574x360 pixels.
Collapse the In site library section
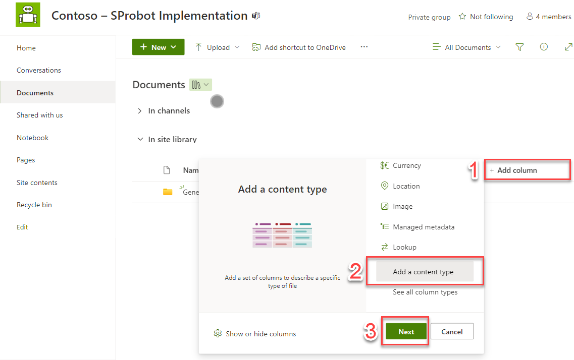pos(140,139)
